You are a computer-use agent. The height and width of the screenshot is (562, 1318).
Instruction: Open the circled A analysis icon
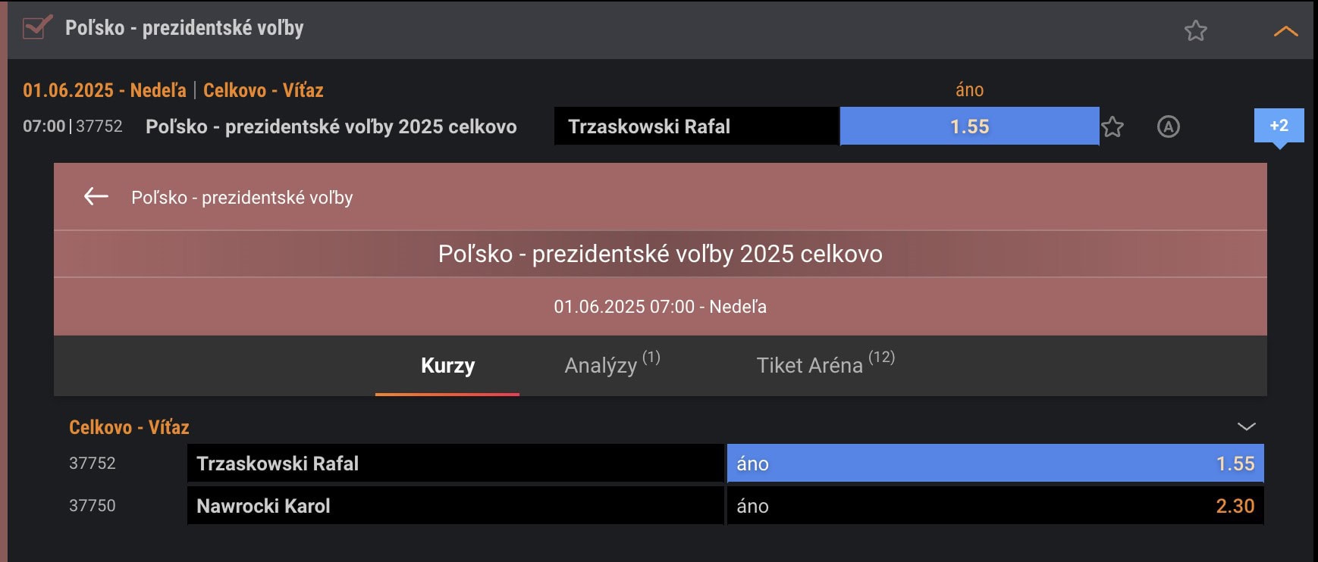[x=1168, y=126]
